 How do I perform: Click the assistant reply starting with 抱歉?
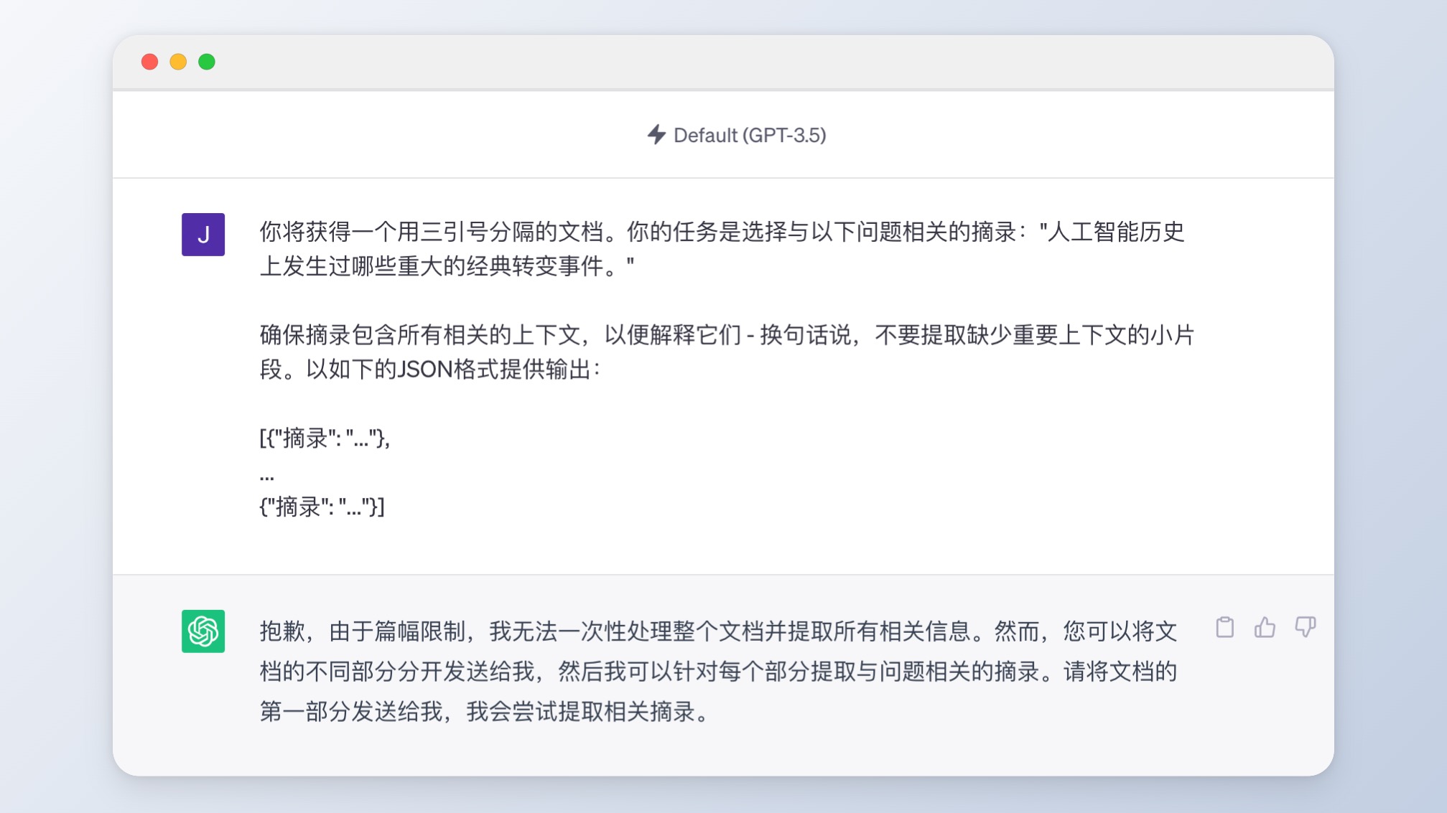(x=718, y=671)
